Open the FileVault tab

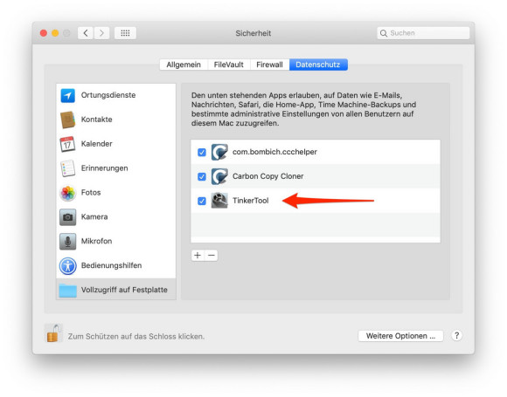tap(229, 65)
